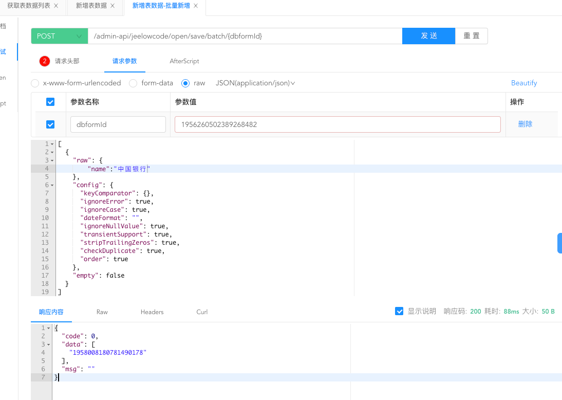Open the response Curl tab
The width and height of the screenshot is (562, 400).
(x=202, y=312)
